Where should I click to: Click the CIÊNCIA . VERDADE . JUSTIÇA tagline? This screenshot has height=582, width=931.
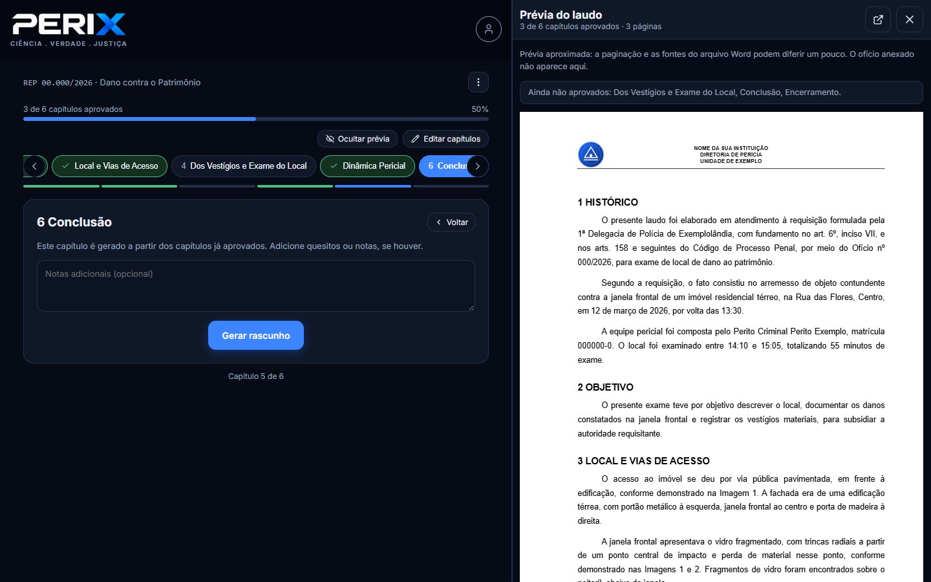point(69,44)
